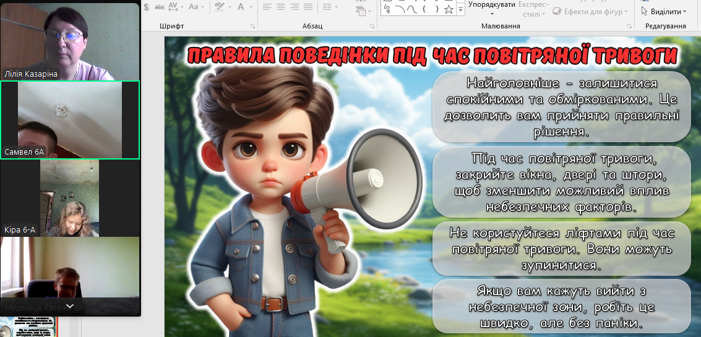Click text box about закрийте вікна, двері
The height and width of the screenshot is (337, 701).
coord(562,183)
